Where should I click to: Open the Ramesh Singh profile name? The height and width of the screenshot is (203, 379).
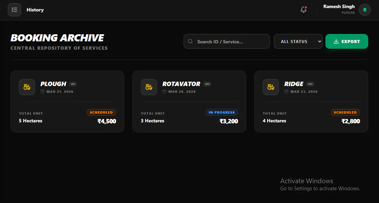pos(339,6)
